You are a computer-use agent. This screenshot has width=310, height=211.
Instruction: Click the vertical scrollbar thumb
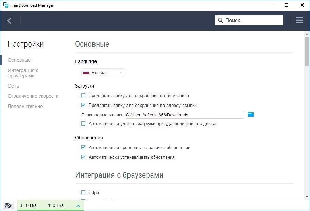tap(307, 52)
